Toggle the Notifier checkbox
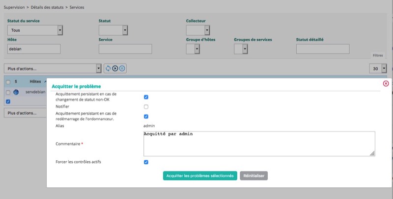The width and height of the screenshot is (393, 199). tap(146, 107)
